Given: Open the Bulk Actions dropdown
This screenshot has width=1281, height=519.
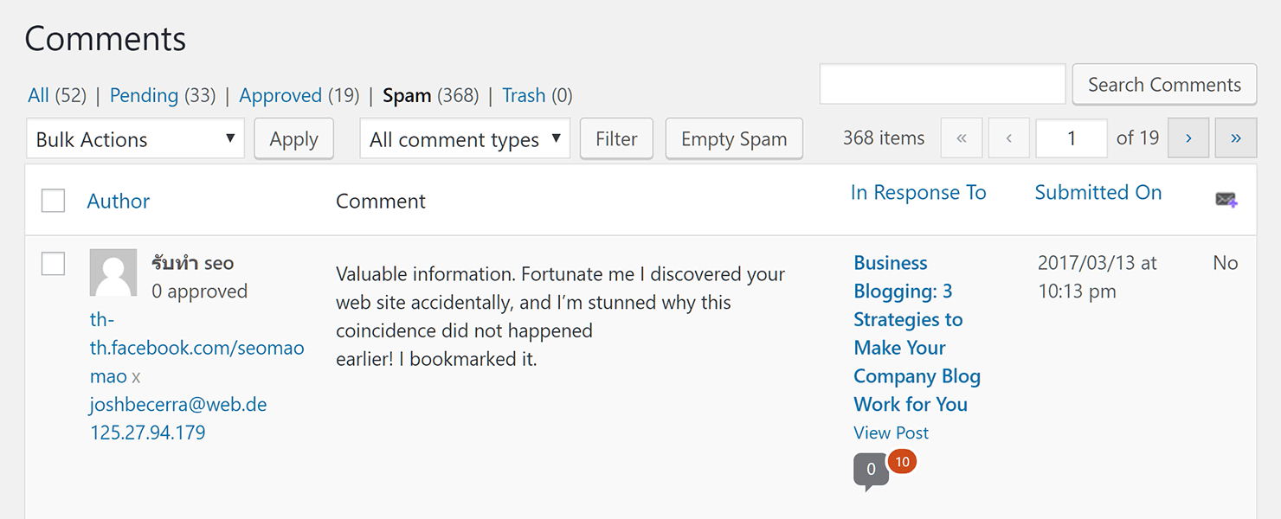Looking at the screenshot, I should click(x=136, y=139).
